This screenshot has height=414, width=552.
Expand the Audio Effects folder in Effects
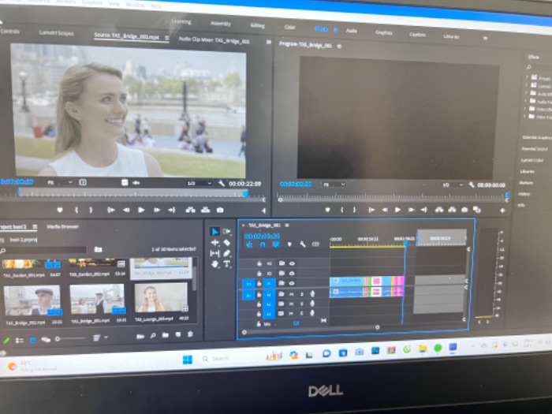(528, 93)
